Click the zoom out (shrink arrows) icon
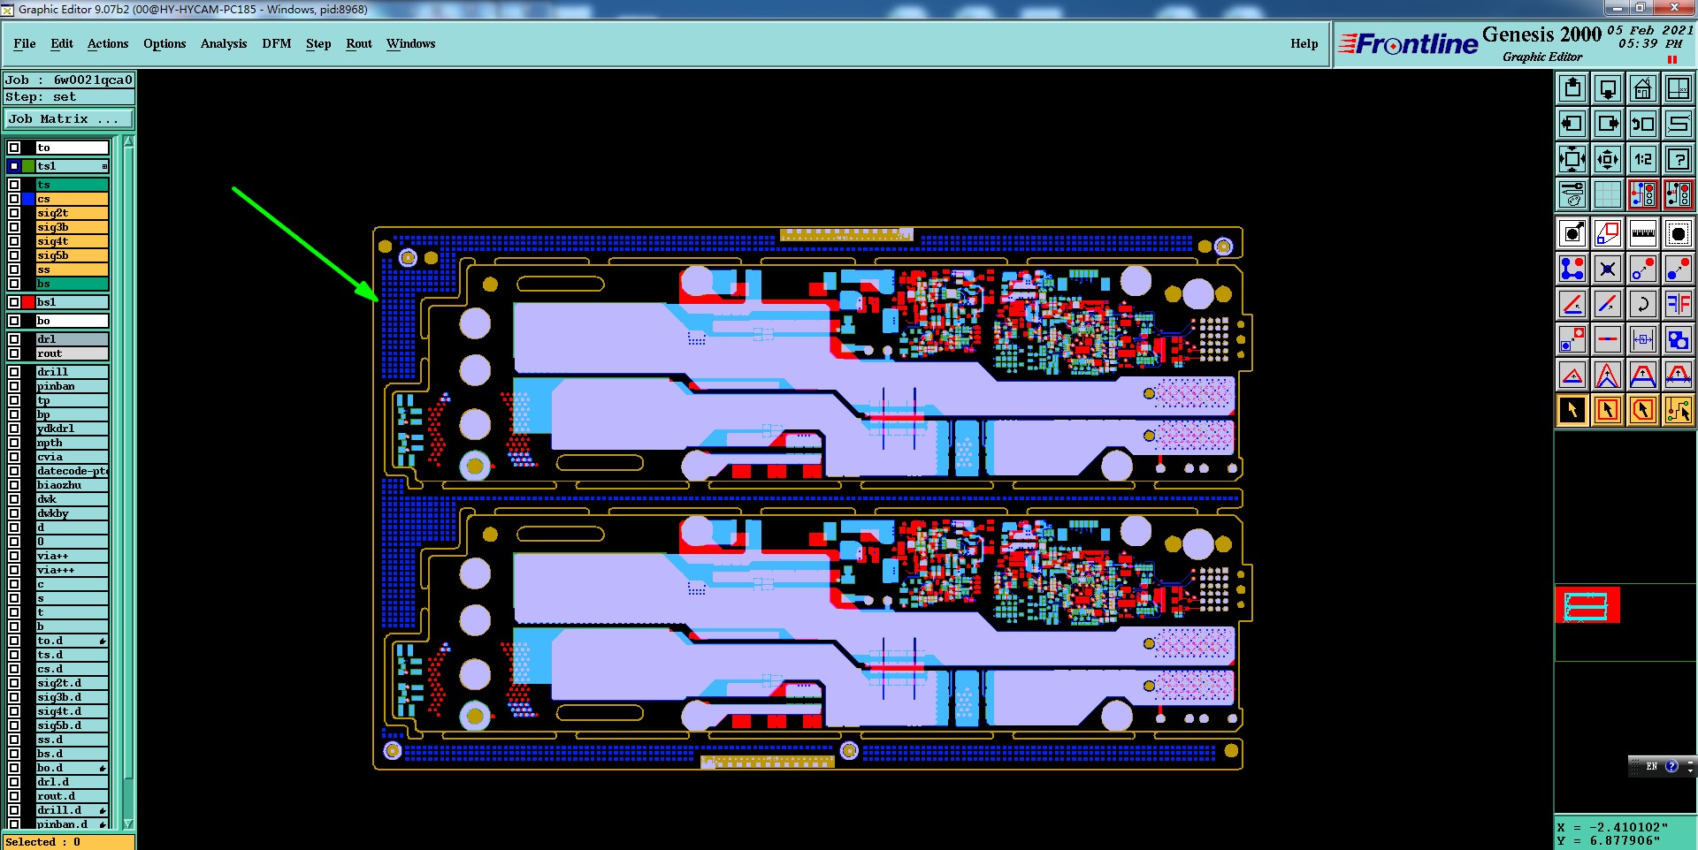This screenshot has height=850, width=1698. pos(1608,159)
